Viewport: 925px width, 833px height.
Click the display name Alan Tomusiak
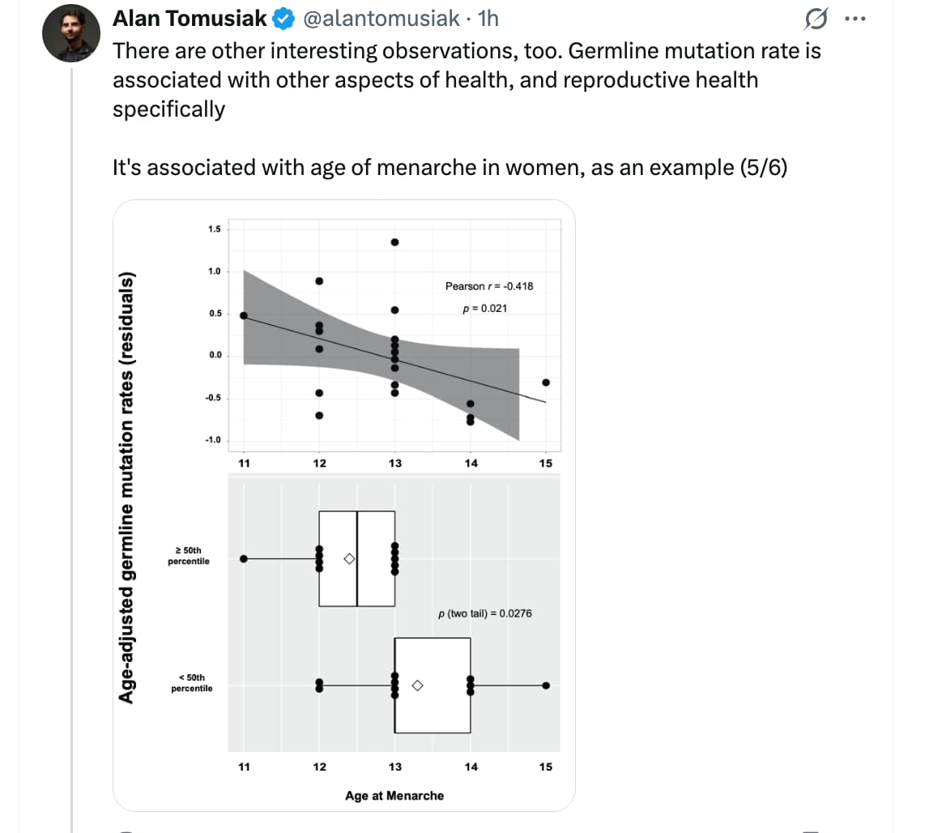tap(190, 18)
